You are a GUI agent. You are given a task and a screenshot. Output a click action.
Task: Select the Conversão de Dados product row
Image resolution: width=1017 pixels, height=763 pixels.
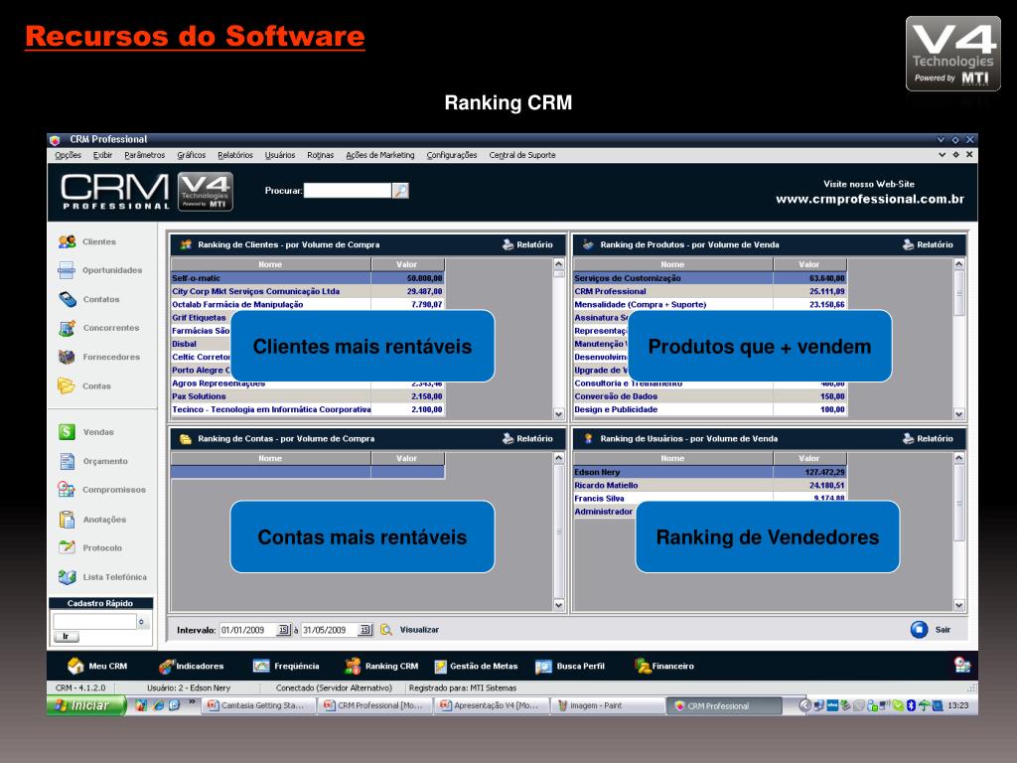(x=709, y=396)
